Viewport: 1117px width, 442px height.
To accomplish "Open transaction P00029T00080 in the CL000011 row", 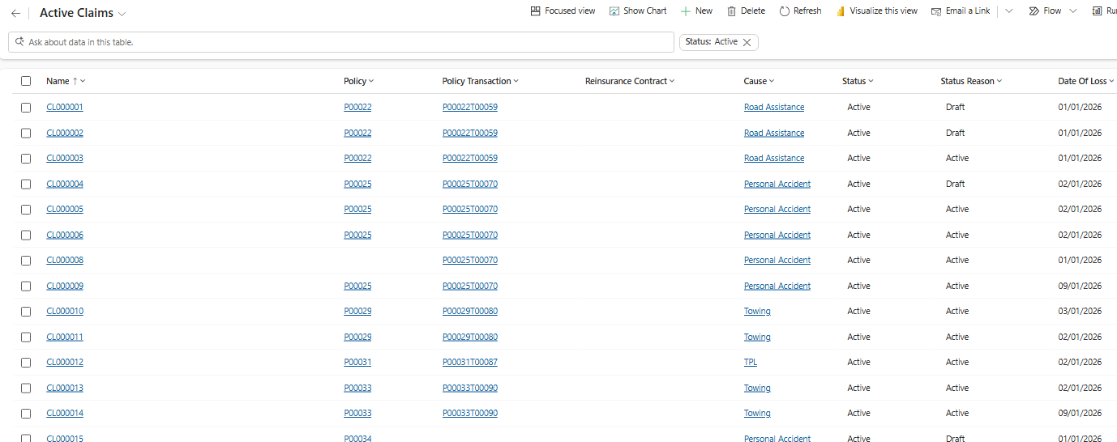I will (470, 337).
